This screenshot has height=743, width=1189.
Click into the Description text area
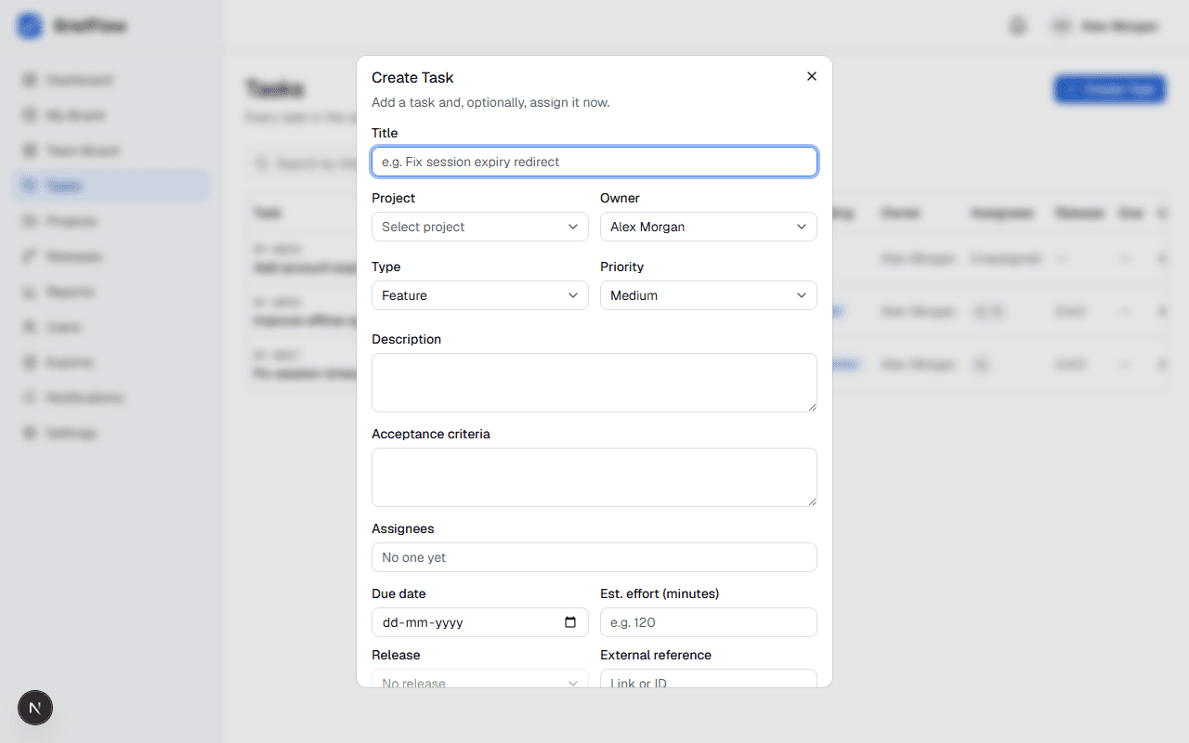(594, 383)
